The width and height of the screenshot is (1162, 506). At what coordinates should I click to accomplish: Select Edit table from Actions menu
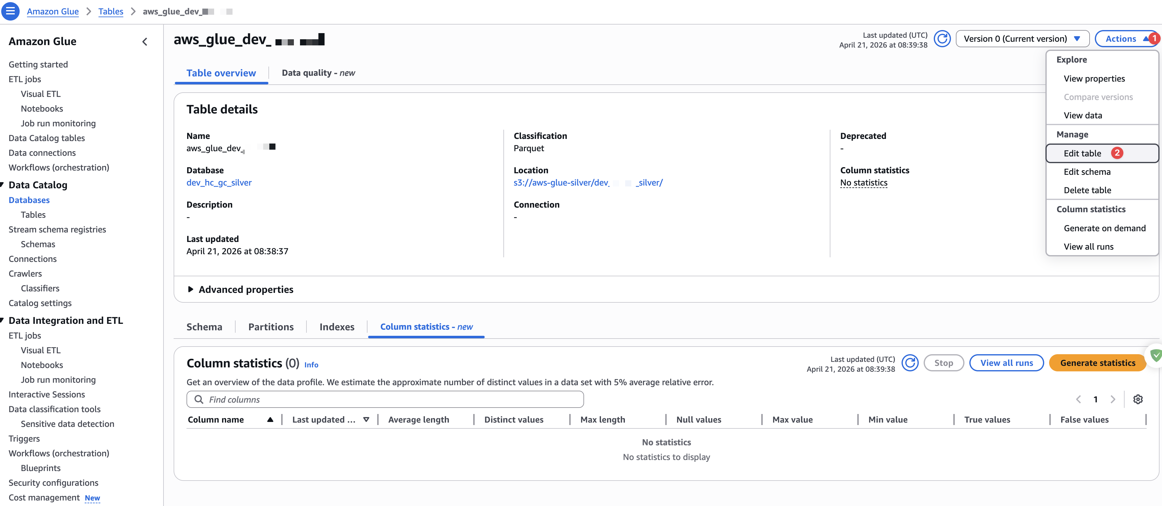[1082, 153]
